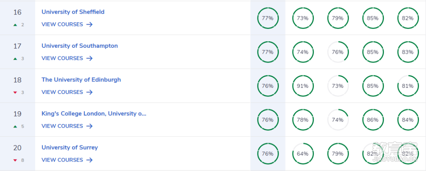Click the arrow icon beside Surrey's View Courses
This screenshot has width=426, height=171.
coord(89,160)
